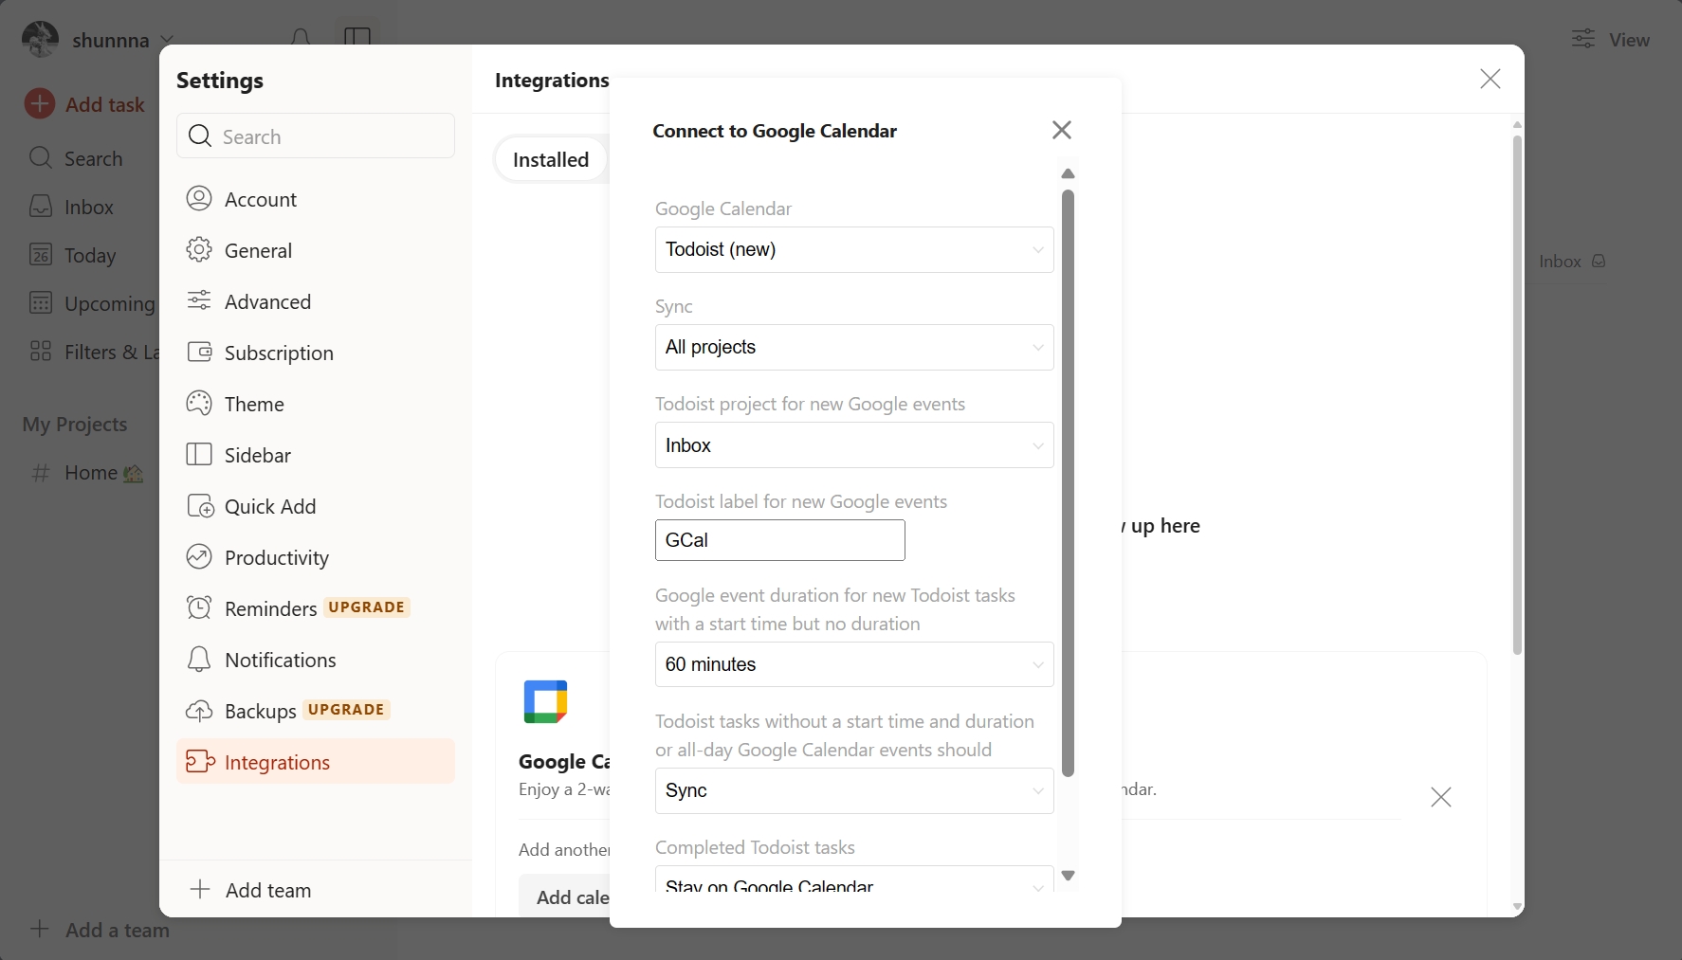The width and height of the screenshot is (1682, 960).
Task: Click the settings Search field
Action: pyautogui.click(x=316, y=136)
